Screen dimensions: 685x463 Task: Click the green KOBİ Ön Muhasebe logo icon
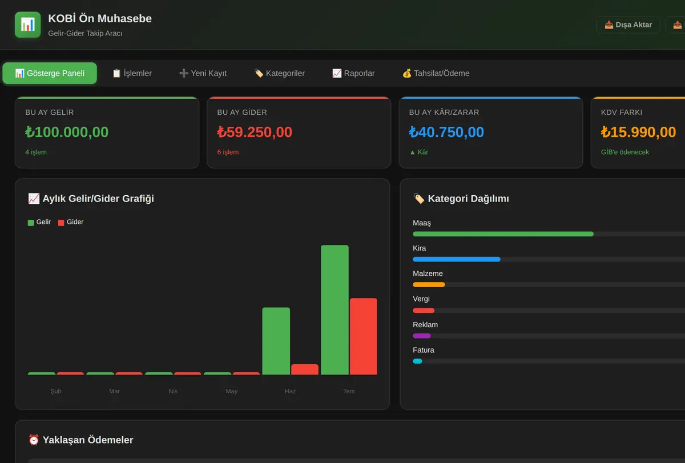pos(27,25)
